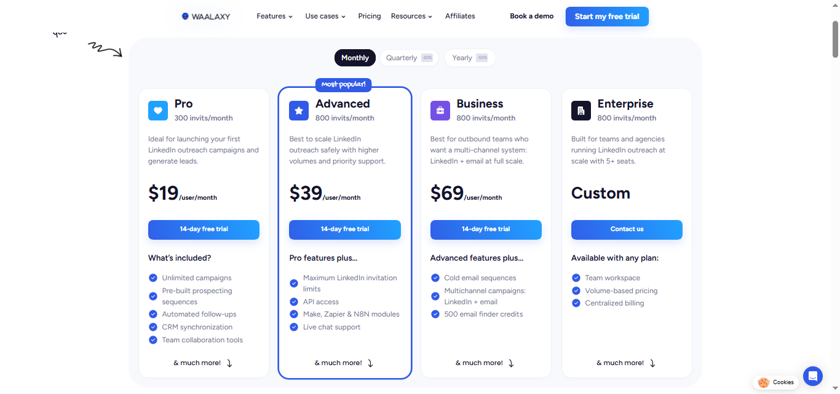Image resolution: width=840 pixels, height=394 pixels.
Task: Click Start my free trial button
Action: point(607,17)
